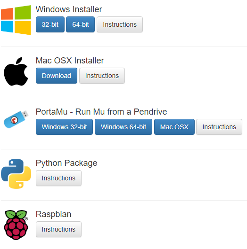Get PortaMu for Mac OSX

174,127
